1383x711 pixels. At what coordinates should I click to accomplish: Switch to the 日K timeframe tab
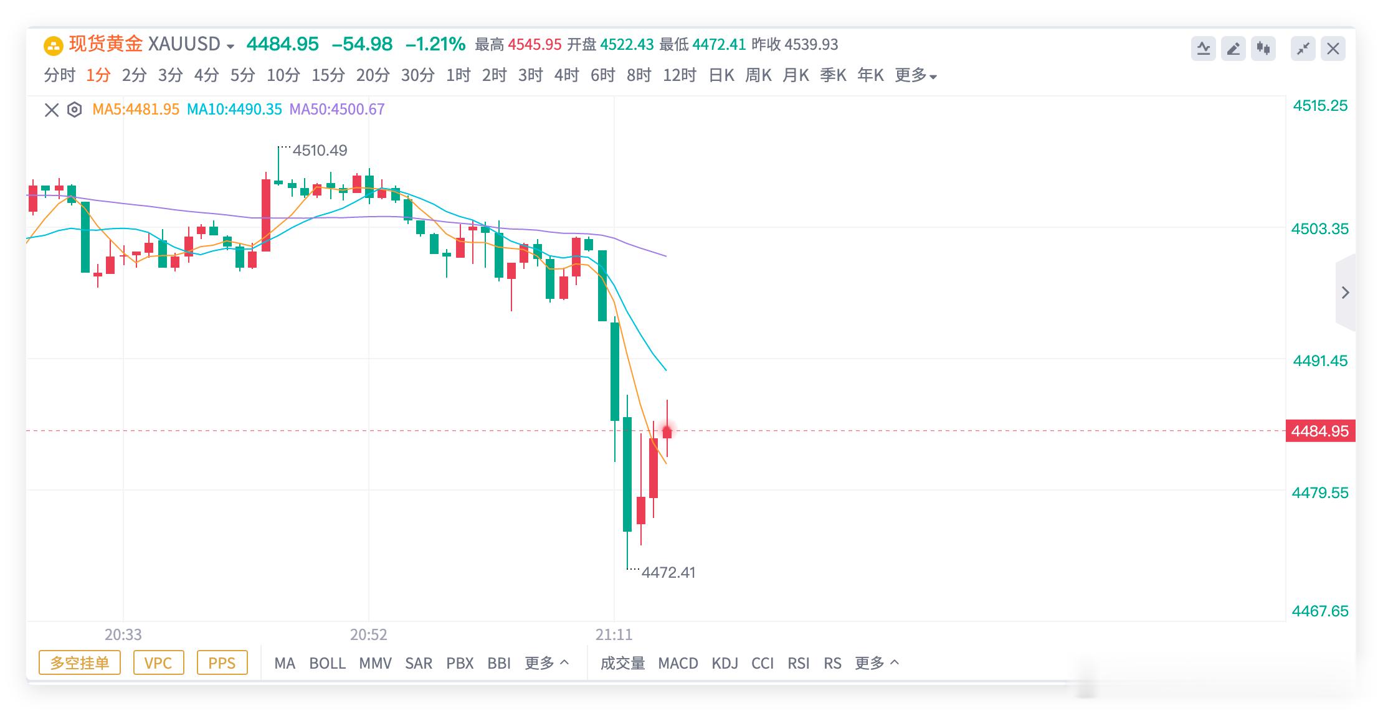pos(721,75)
